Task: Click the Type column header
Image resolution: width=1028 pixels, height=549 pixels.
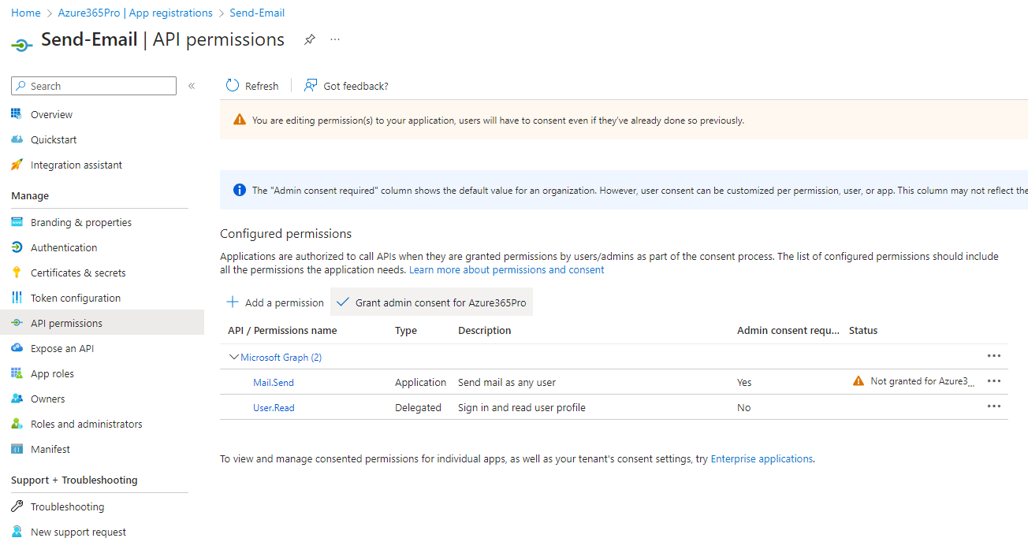Action: [406, 330]
